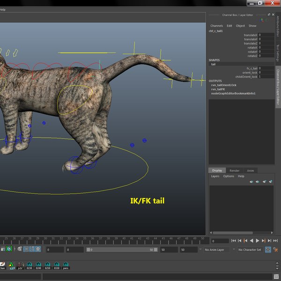Click the arrow beside No Character Set

[234, 249]
